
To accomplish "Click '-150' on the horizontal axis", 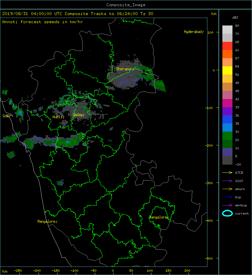I will 56,271.
